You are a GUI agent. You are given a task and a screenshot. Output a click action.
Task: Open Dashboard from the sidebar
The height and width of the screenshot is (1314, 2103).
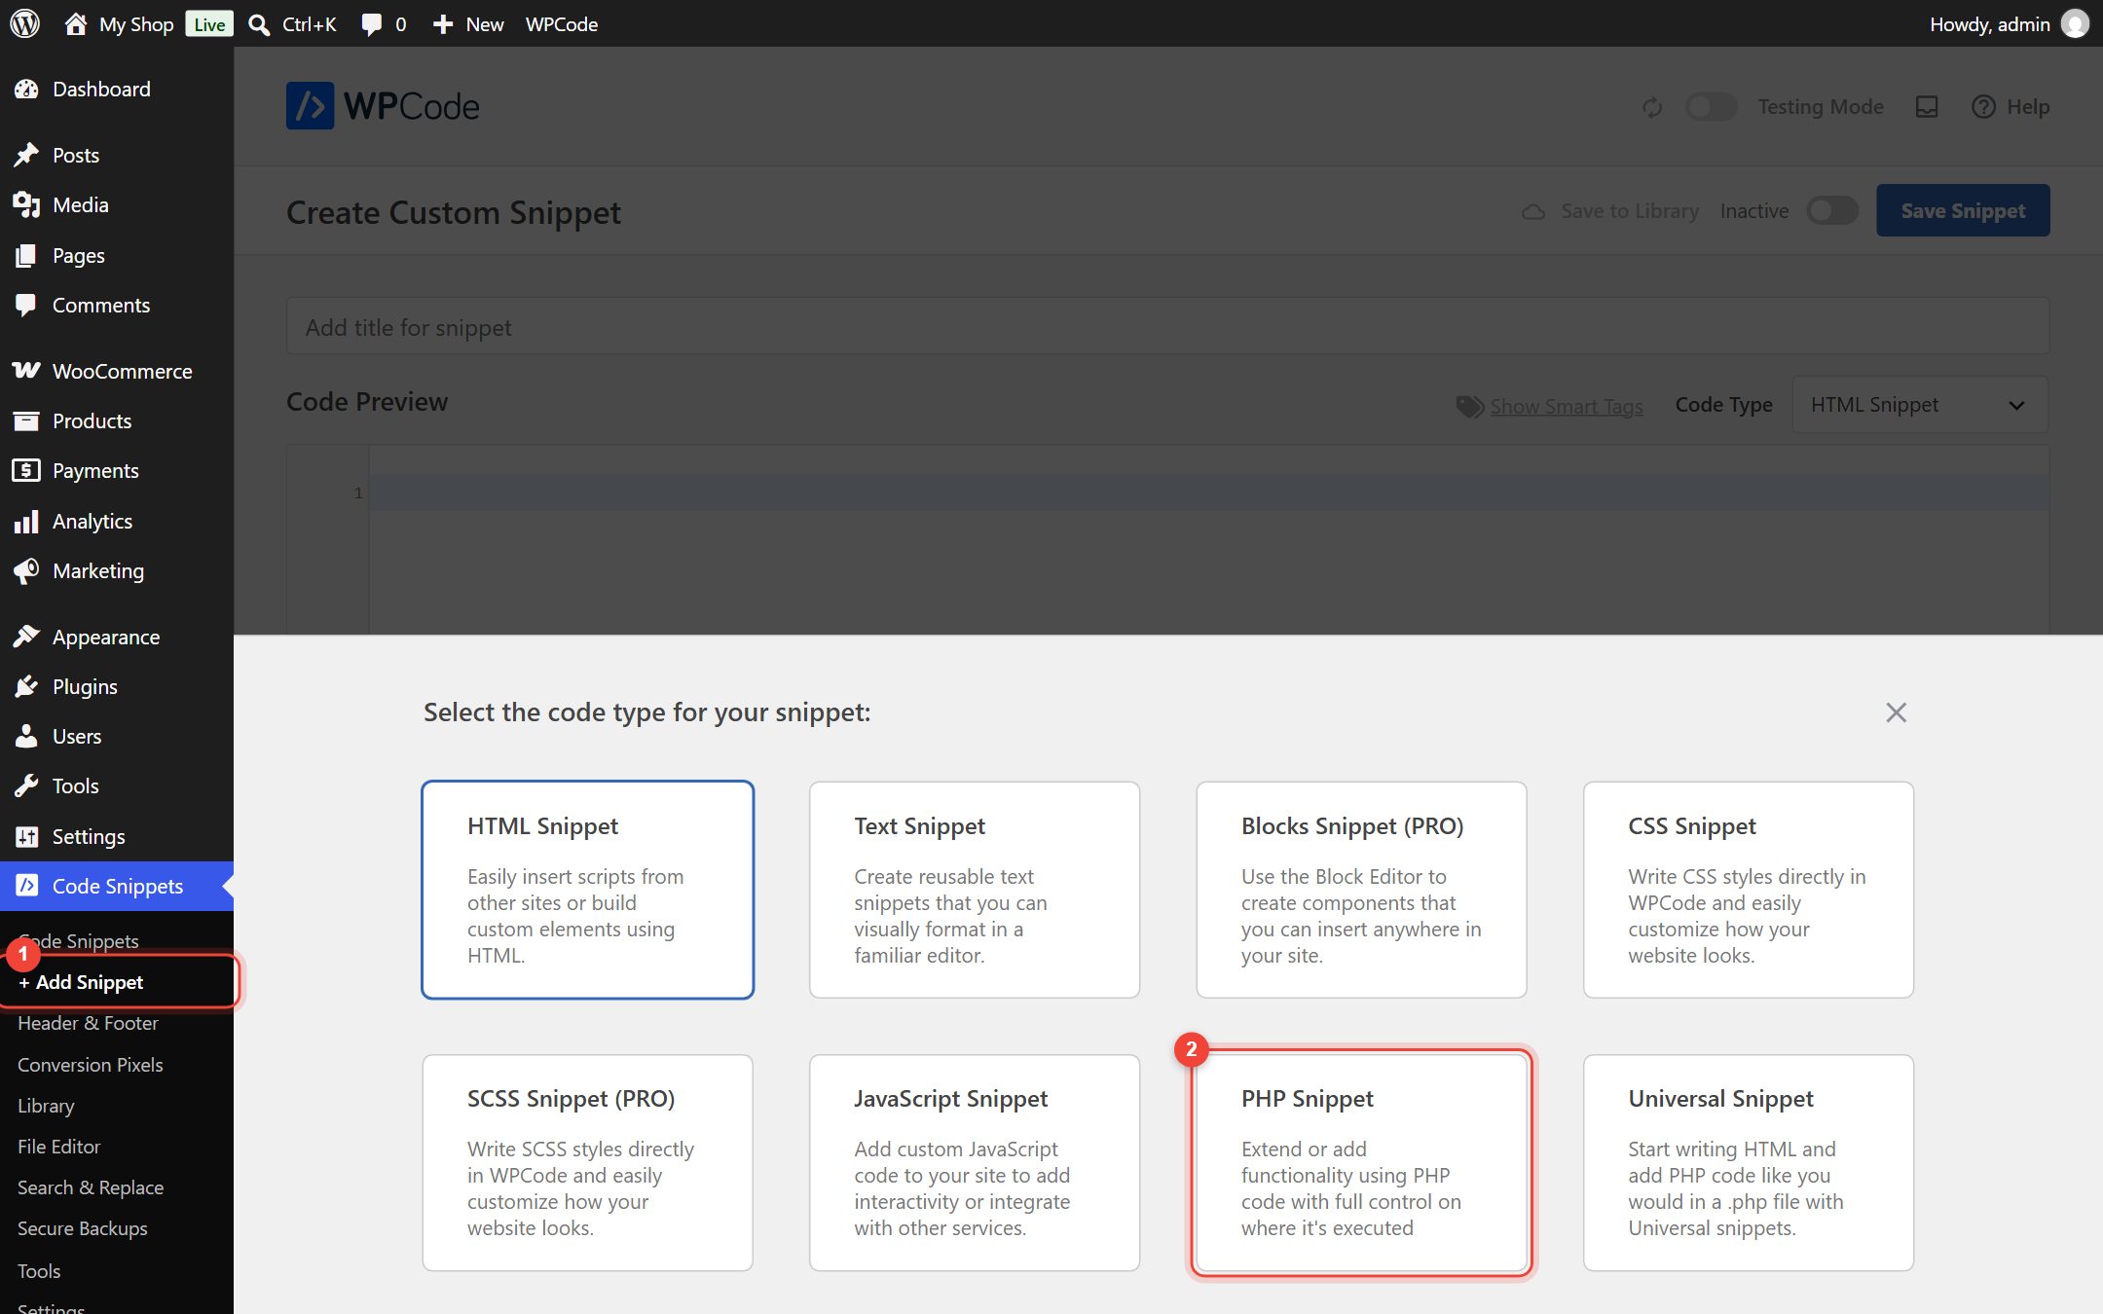117,89
